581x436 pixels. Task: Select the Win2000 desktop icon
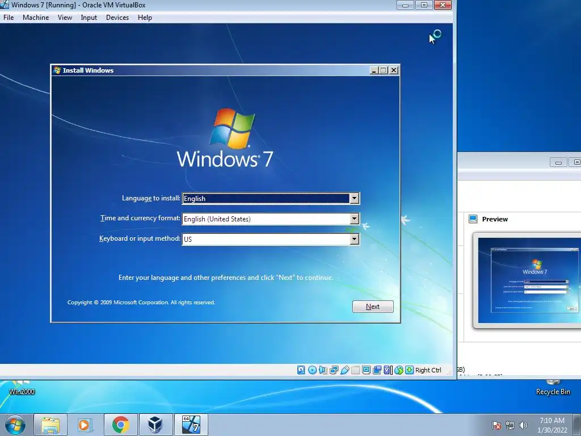[x=22, y=387]
